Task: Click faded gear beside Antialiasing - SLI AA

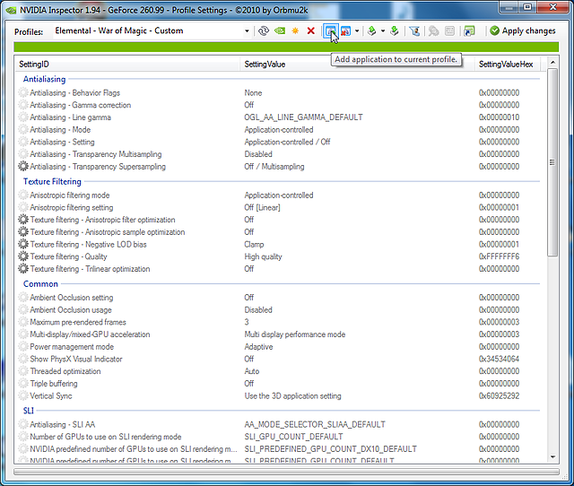Action: click(23, 424)
